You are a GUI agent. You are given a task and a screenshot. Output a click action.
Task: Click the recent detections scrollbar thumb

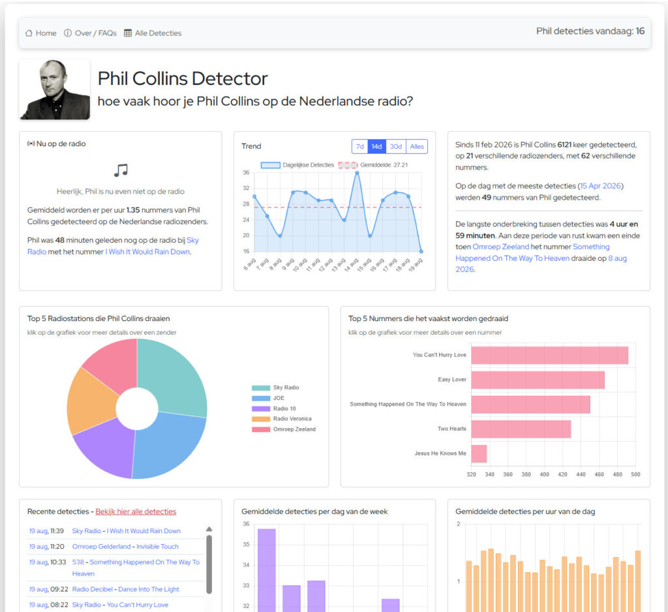pos(209,564)
